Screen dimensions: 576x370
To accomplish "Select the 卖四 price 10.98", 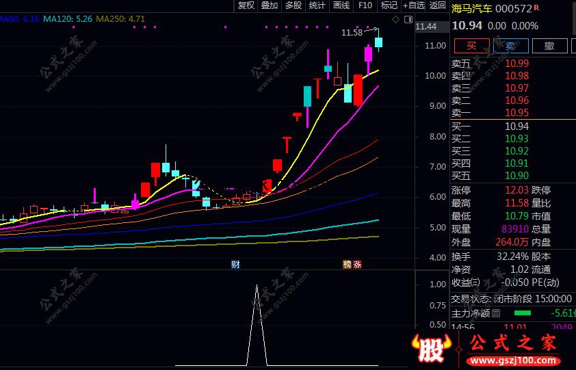I will point(517,76).
